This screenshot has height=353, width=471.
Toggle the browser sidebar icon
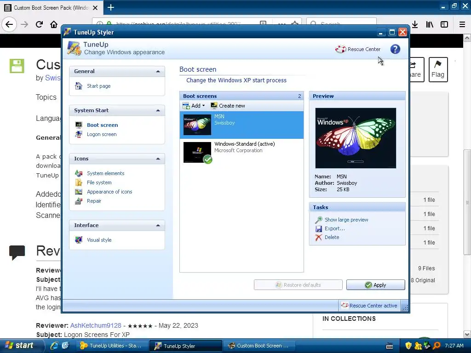click(444, 24)
